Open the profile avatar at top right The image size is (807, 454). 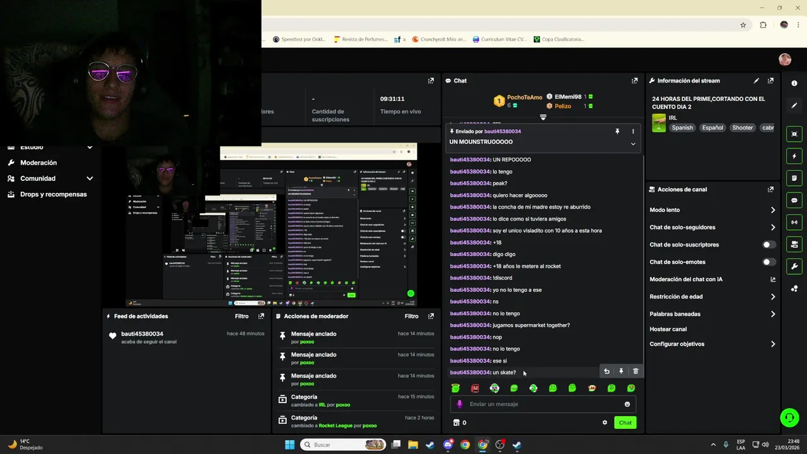pyautogui.click(x=785, y=59)
